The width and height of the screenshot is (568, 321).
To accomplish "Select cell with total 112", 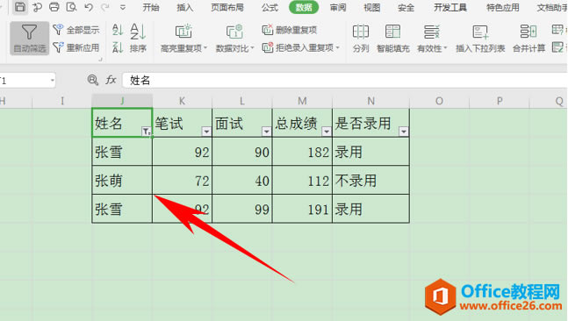I will point(302,180).
